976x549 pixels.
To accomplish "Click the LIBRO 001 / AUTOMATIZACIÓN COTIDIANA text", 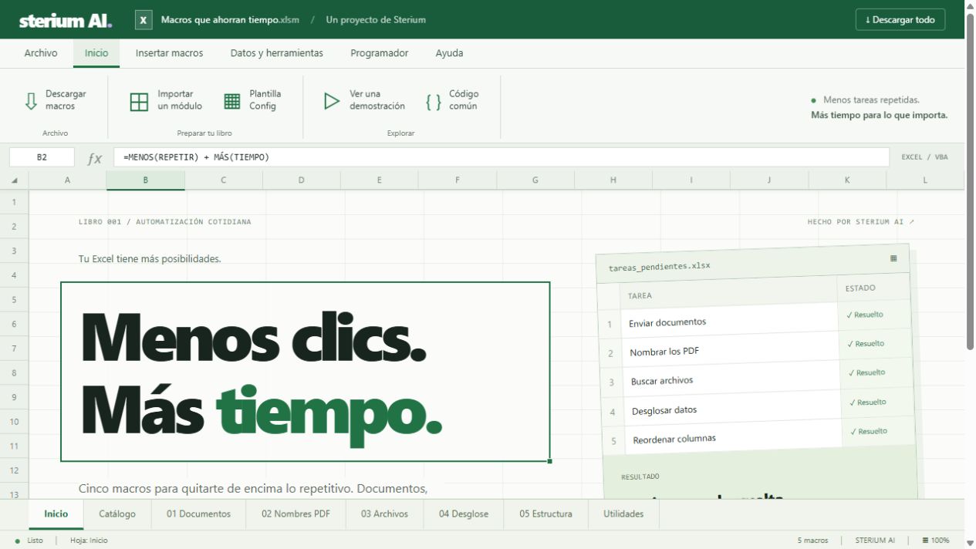I will pos(165,222).
